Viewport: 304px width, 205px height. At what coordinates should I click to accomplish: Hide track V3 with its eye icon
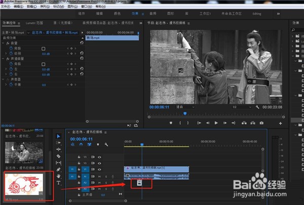tap(99, 157)
